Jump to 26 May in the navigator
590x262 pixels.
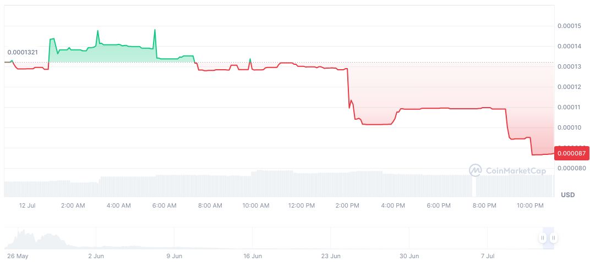(x=18, y=256)
